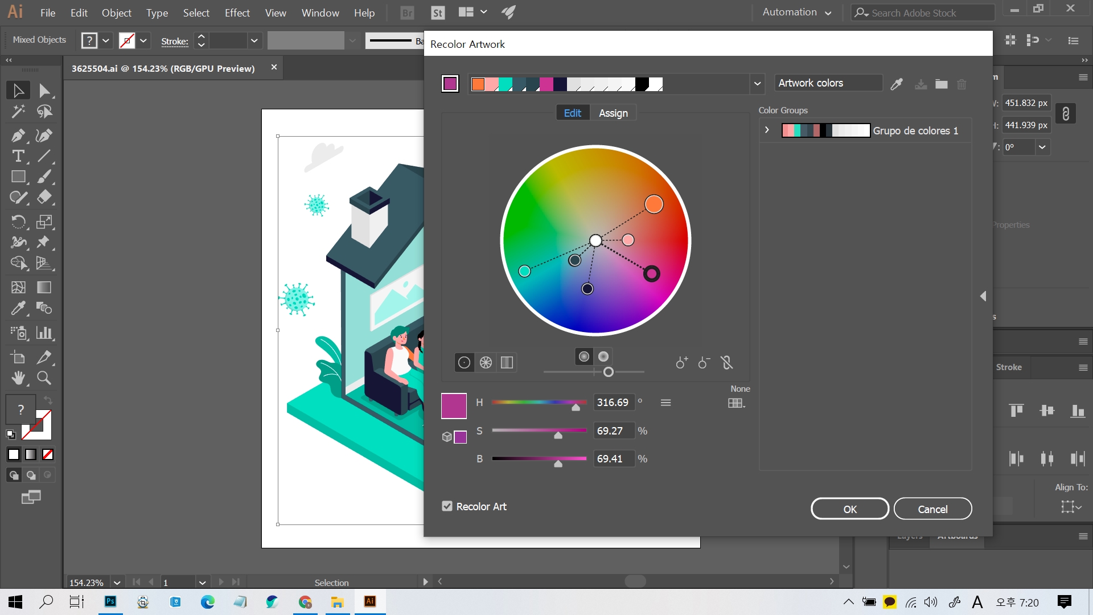Open the active colors dropdown arrow
The width and height of the screenshot is (1093, 615).
pos(757,84)
